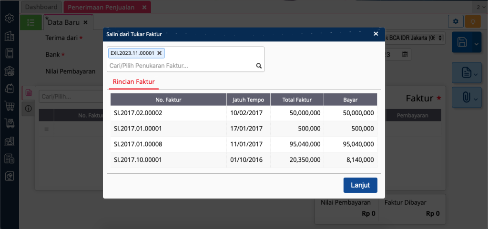This screenshot has width=488, height=229.
Task: Click the lightbulb hint button
Action: (x=472, y=21)
